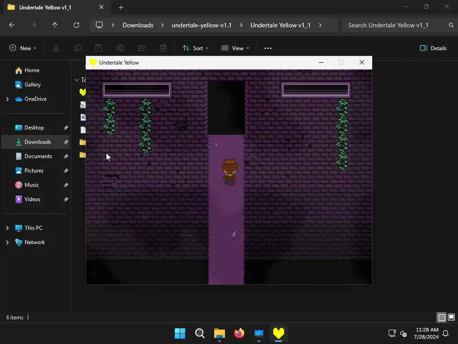Open Desktop quick access folder

point(34,128)
